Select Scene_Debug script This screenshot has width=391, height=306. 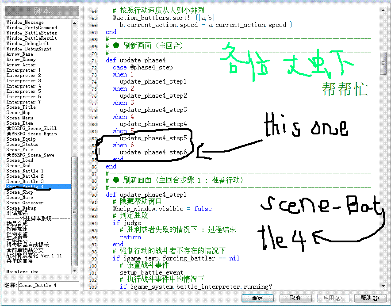21,208
